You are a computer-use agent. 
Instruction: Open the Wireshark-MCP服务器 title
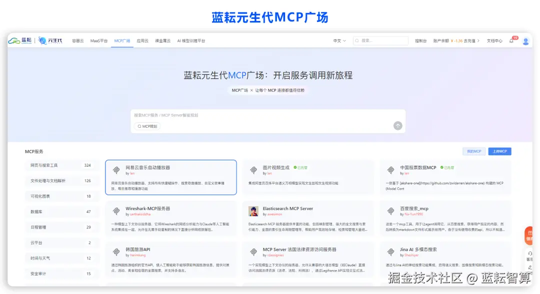(147, 208)
